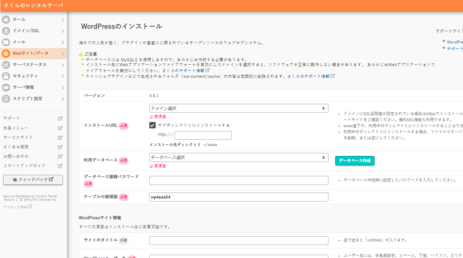Open the よくある質問 link
The width and height of the screenshot is (463, 258).
[x=16, y=147]
